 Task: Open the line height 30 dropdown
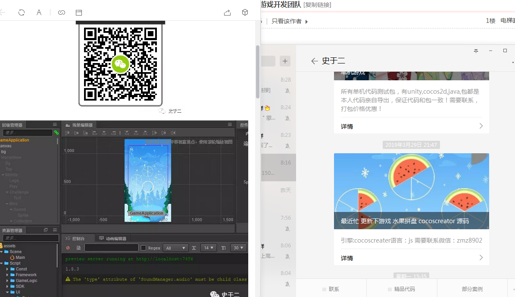238,248
